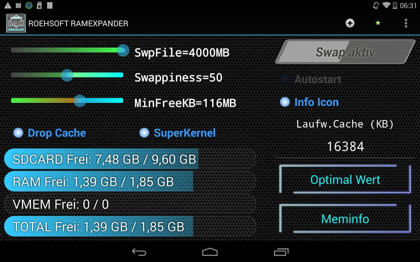
Task: Click the Swappiness slider handle
Action: click(67, 75)
